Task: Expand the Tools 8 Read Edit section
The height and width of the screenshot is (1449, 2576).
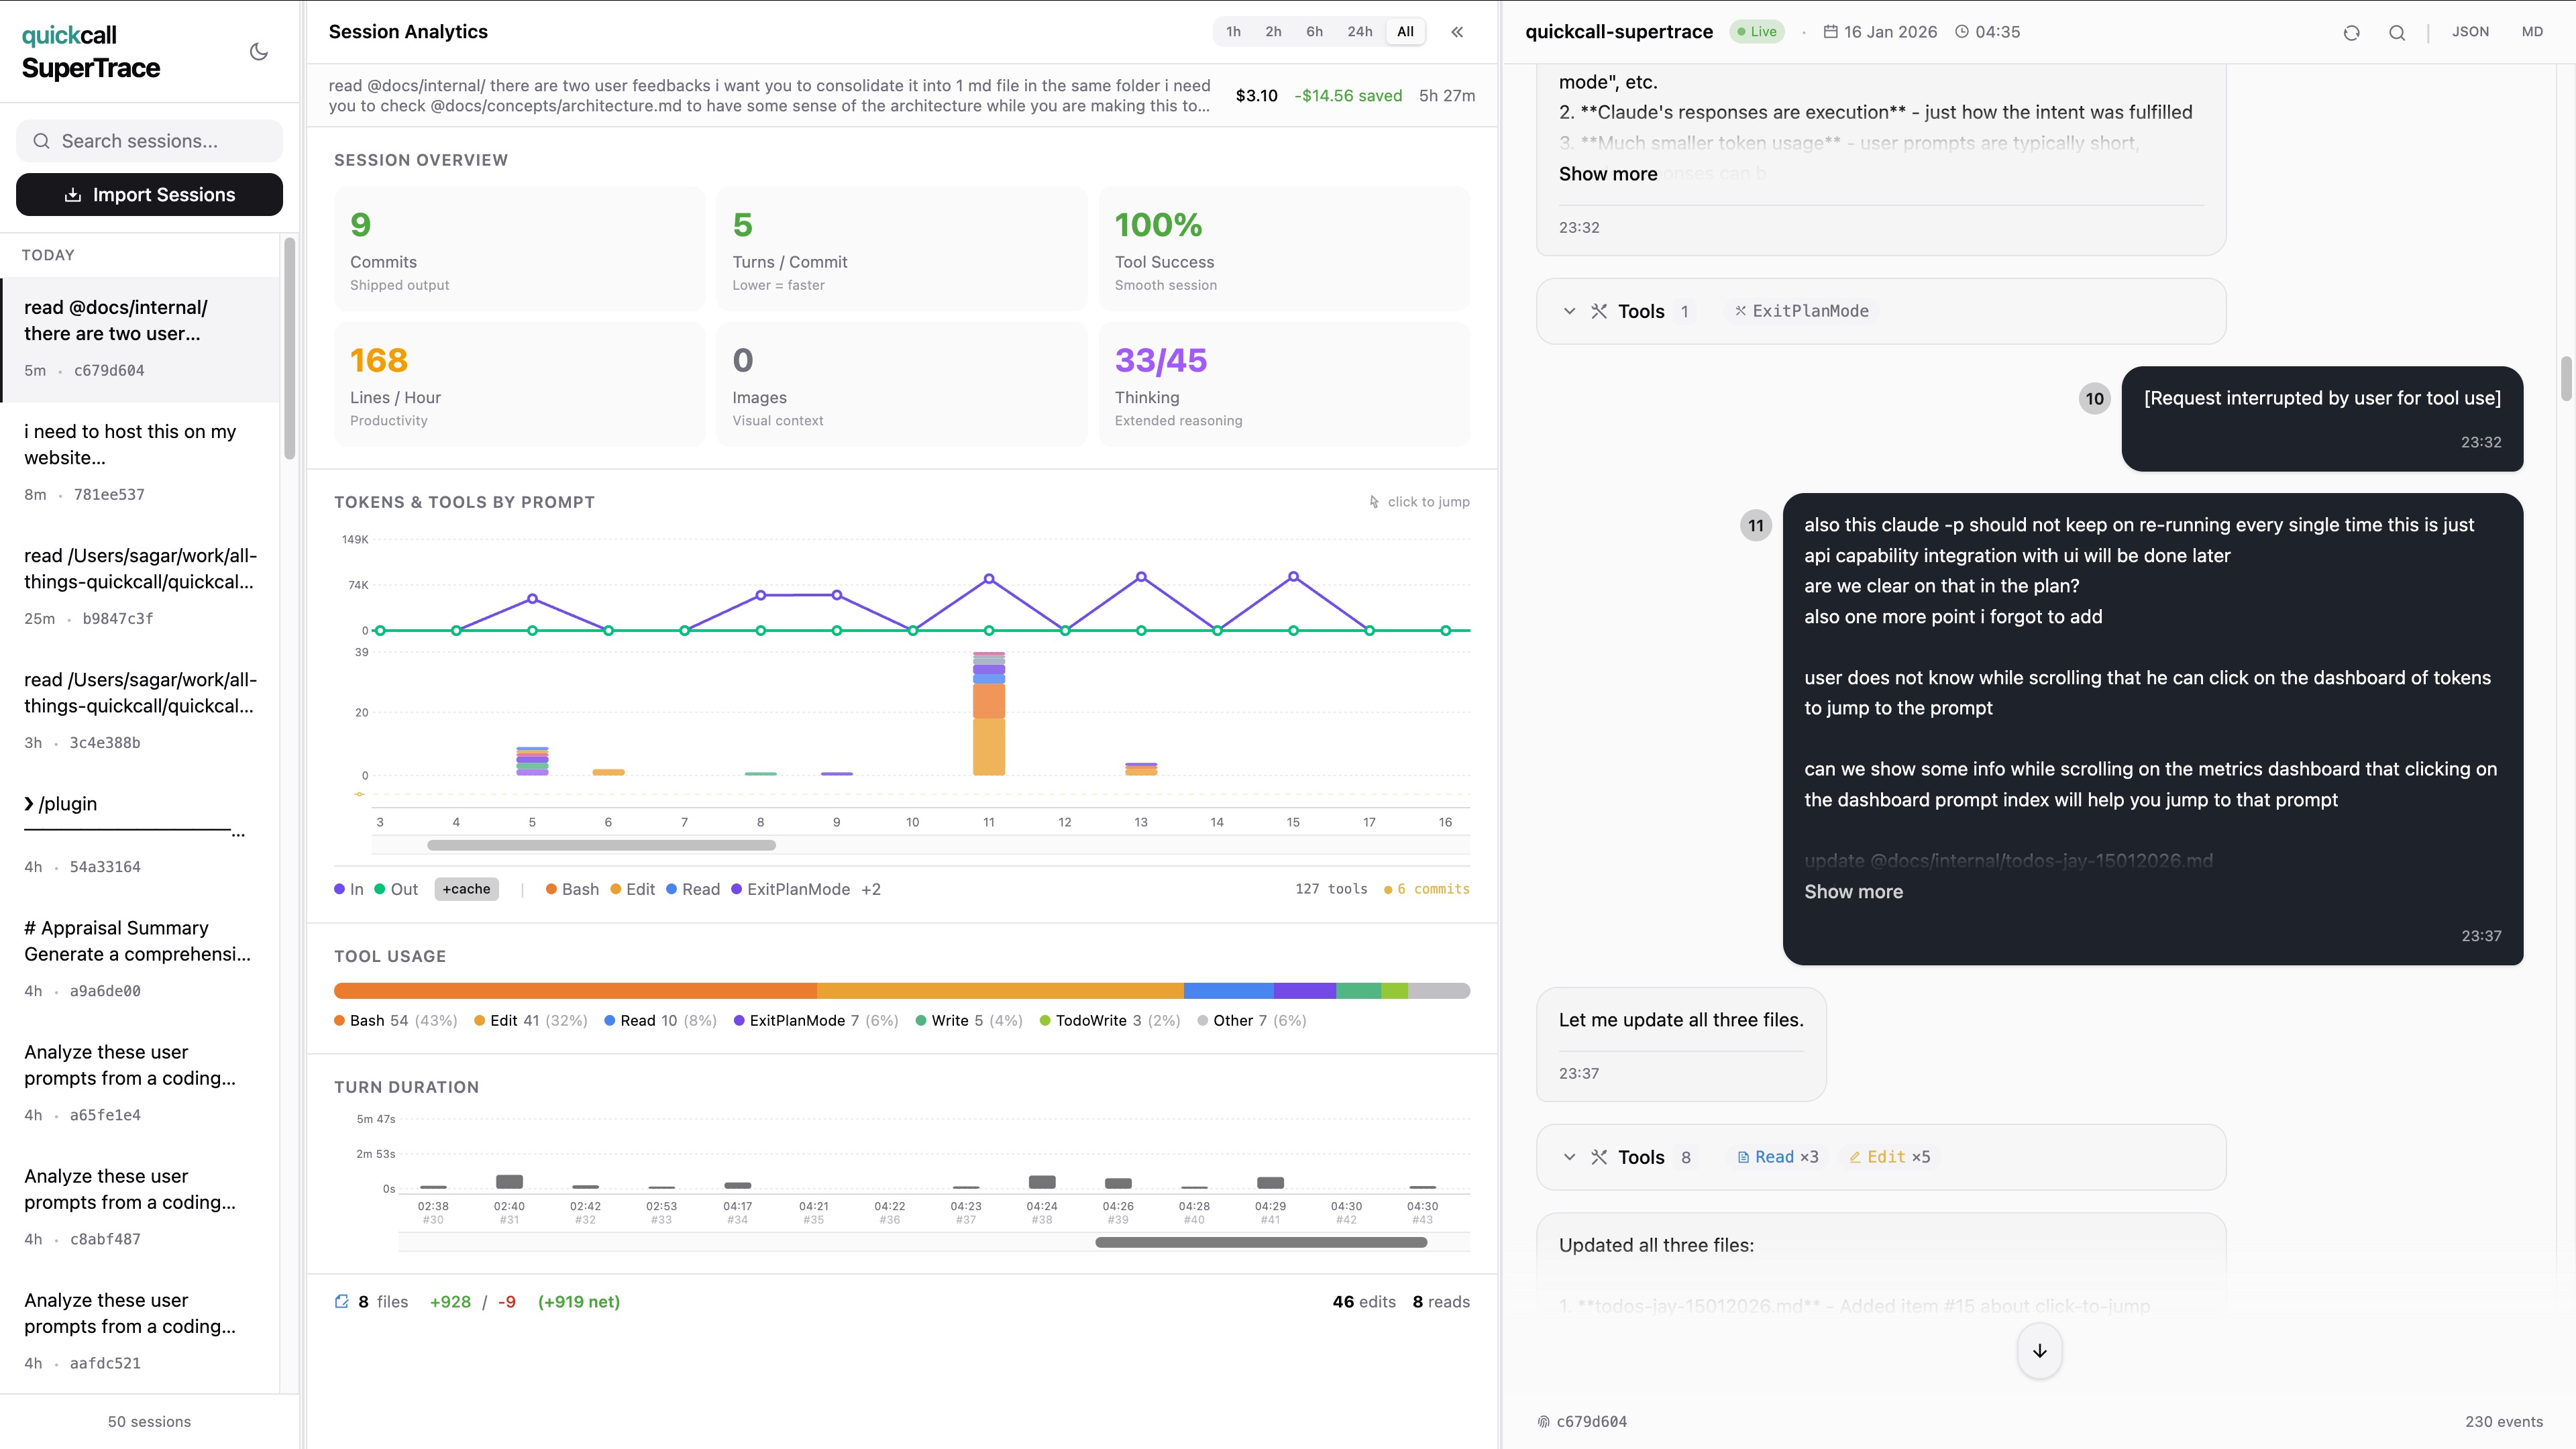Action: [x=1569, y=1157]
